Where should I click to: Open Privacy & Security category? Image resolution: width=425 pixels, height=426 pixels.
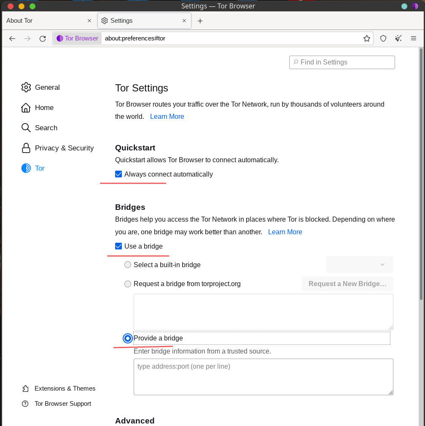click(65, 148)
